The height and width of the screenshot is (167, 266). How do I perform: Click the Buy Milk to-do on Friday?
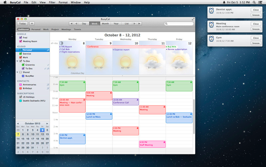tap(171, 46)
